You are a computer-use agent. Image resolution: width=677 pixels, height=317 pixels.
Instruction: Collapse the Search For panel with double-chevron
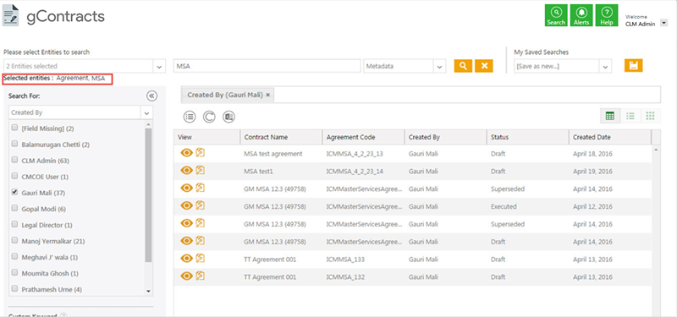pos(152,96)
